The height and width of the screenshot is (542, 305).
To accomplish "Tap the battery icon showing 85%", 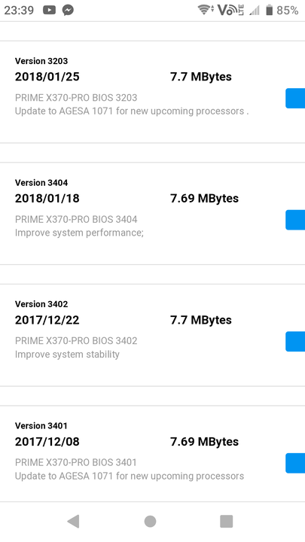I will [x=270, y=10].
